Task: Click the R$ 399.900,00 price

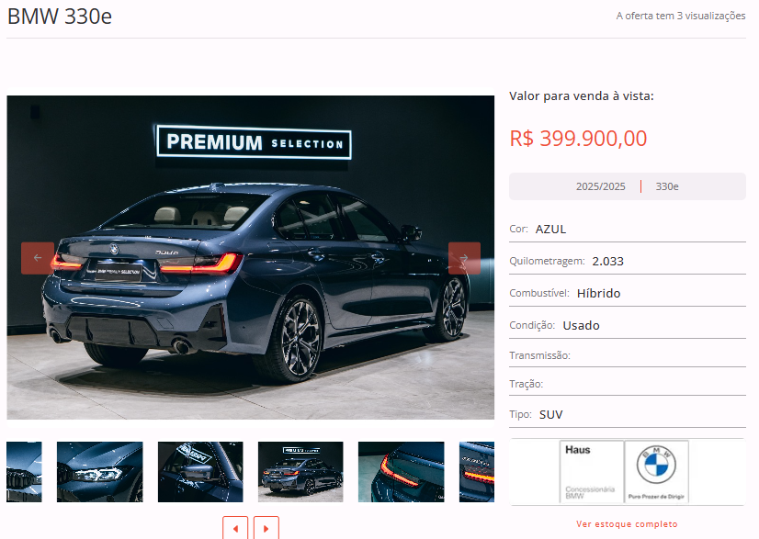Action: (578, 139)
